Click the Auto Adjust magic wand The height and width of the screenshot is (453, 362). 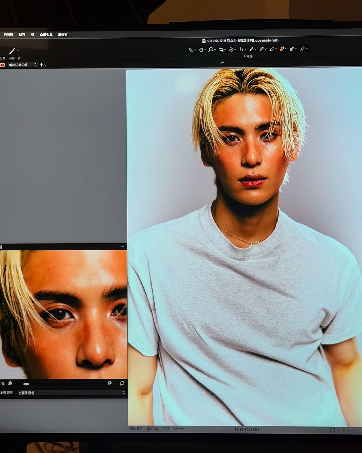click(x=12, y=51)
